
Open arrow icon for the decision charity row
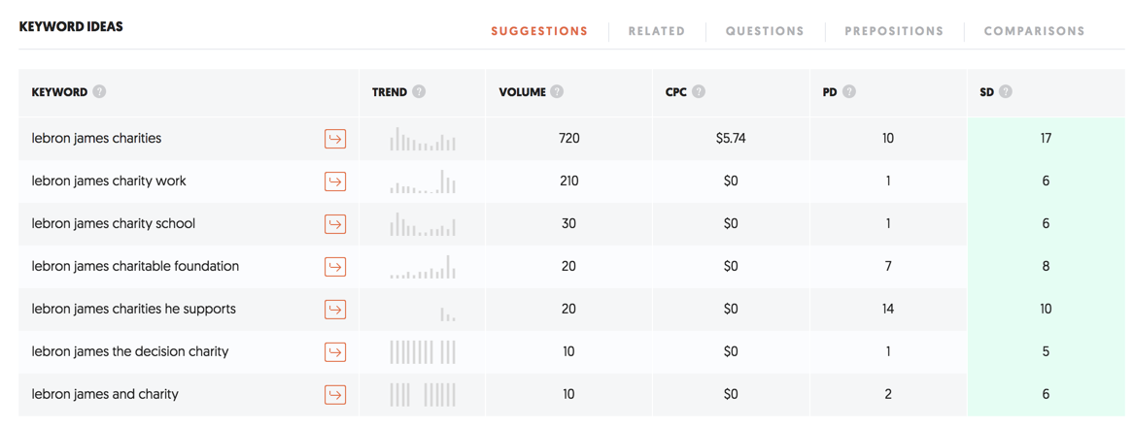click(x=335, y=352)
